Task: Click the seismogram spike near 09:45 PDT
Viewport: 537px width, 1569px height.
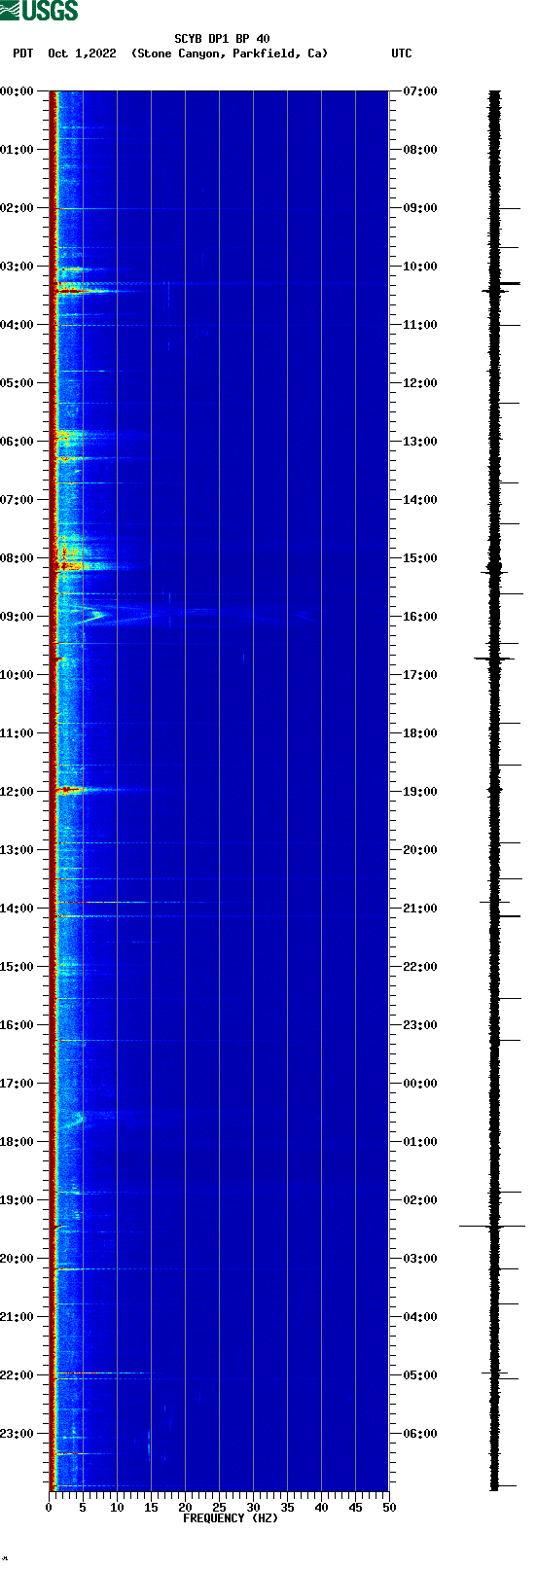Action: click(494, 659)
